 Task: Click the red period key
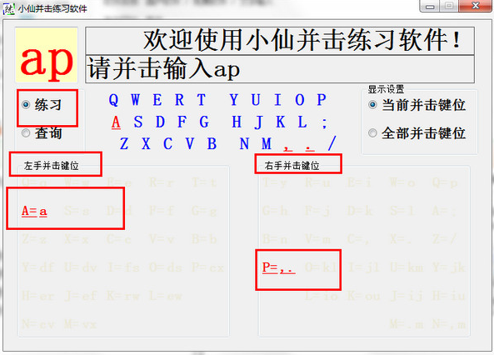point(310,147)
